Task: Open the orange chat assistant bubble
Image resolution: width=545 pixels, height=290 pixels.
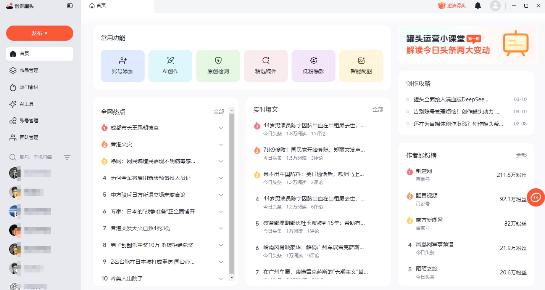Action: coord(535,197)
